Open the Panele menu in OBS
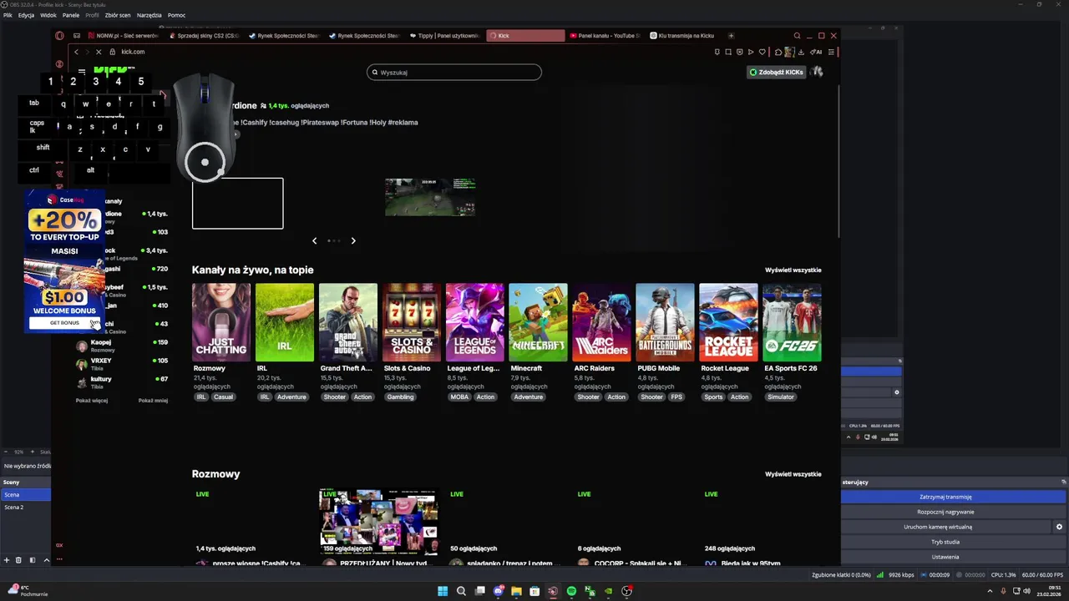The width and height of the screenshot is (1069, 601). point(71,15)
